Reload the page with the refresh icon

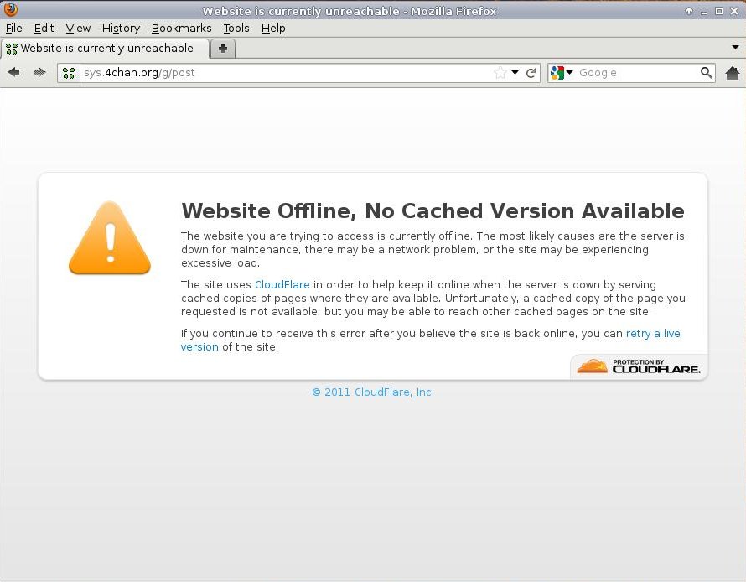click(531, 73)
